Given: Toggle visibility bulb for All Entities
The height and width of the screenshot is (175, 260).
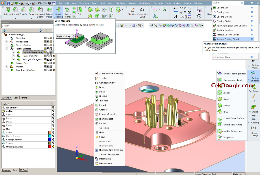Looking at the screenshot, I should (53, 107).
